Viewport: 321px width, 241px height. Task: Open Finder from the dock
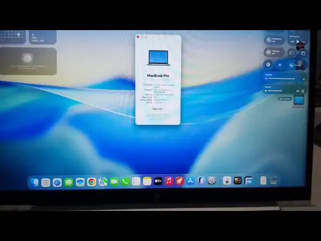[x=35, y=182]
